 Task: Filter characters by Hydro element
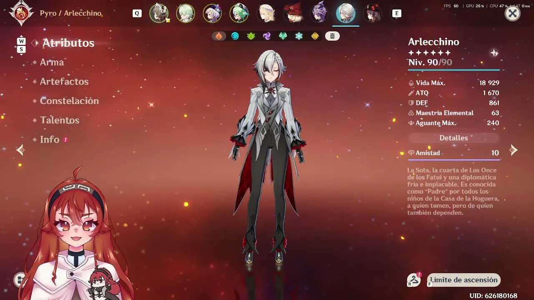[x=235, y=36]
